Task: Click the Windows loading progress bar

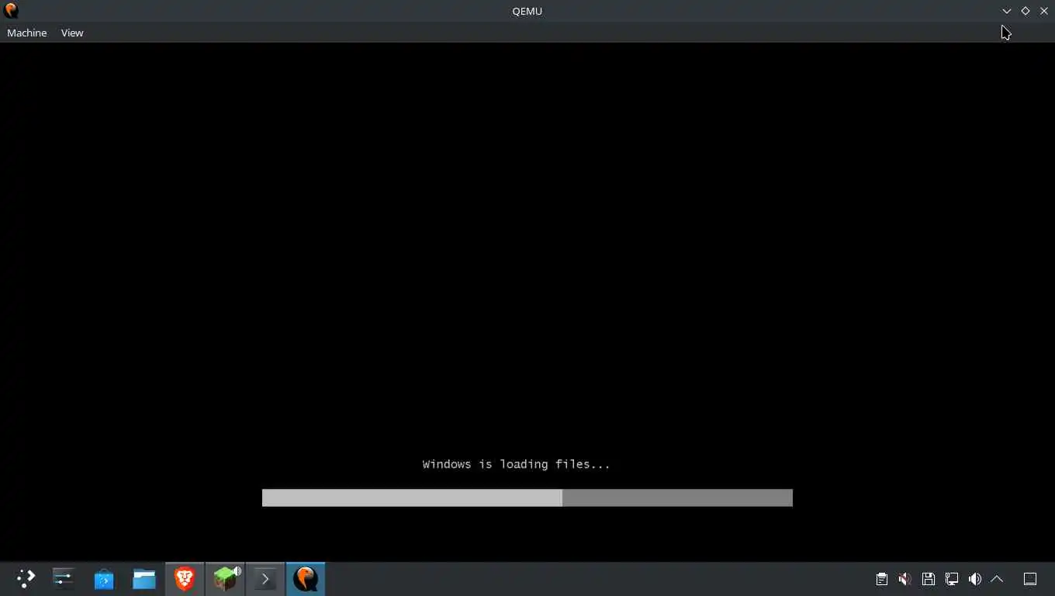Action: coord(527,497)
